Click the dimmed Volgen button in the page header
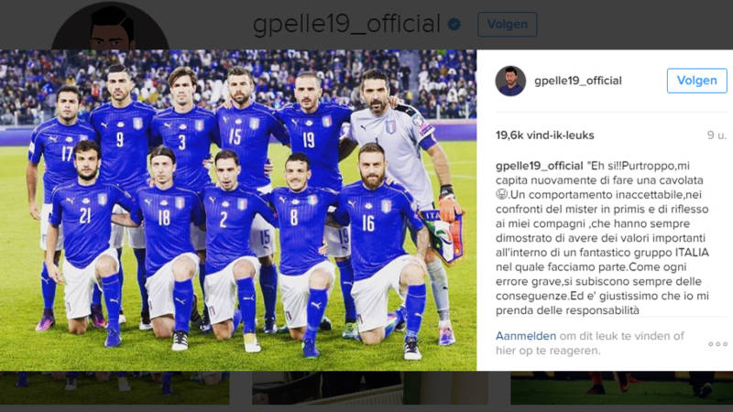733x412 pixels. click(x=508, y=25)
